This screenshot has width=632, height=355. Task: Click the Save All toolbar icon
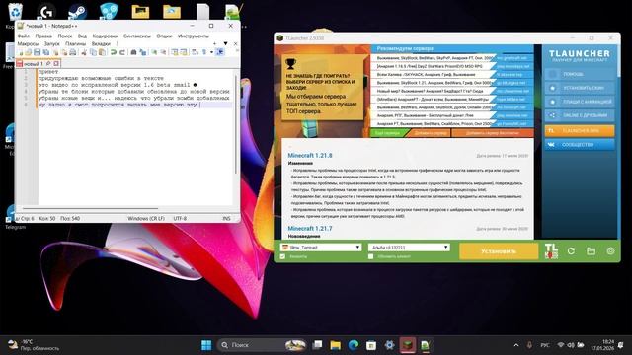pyautogui.click(x=46, y=52)
